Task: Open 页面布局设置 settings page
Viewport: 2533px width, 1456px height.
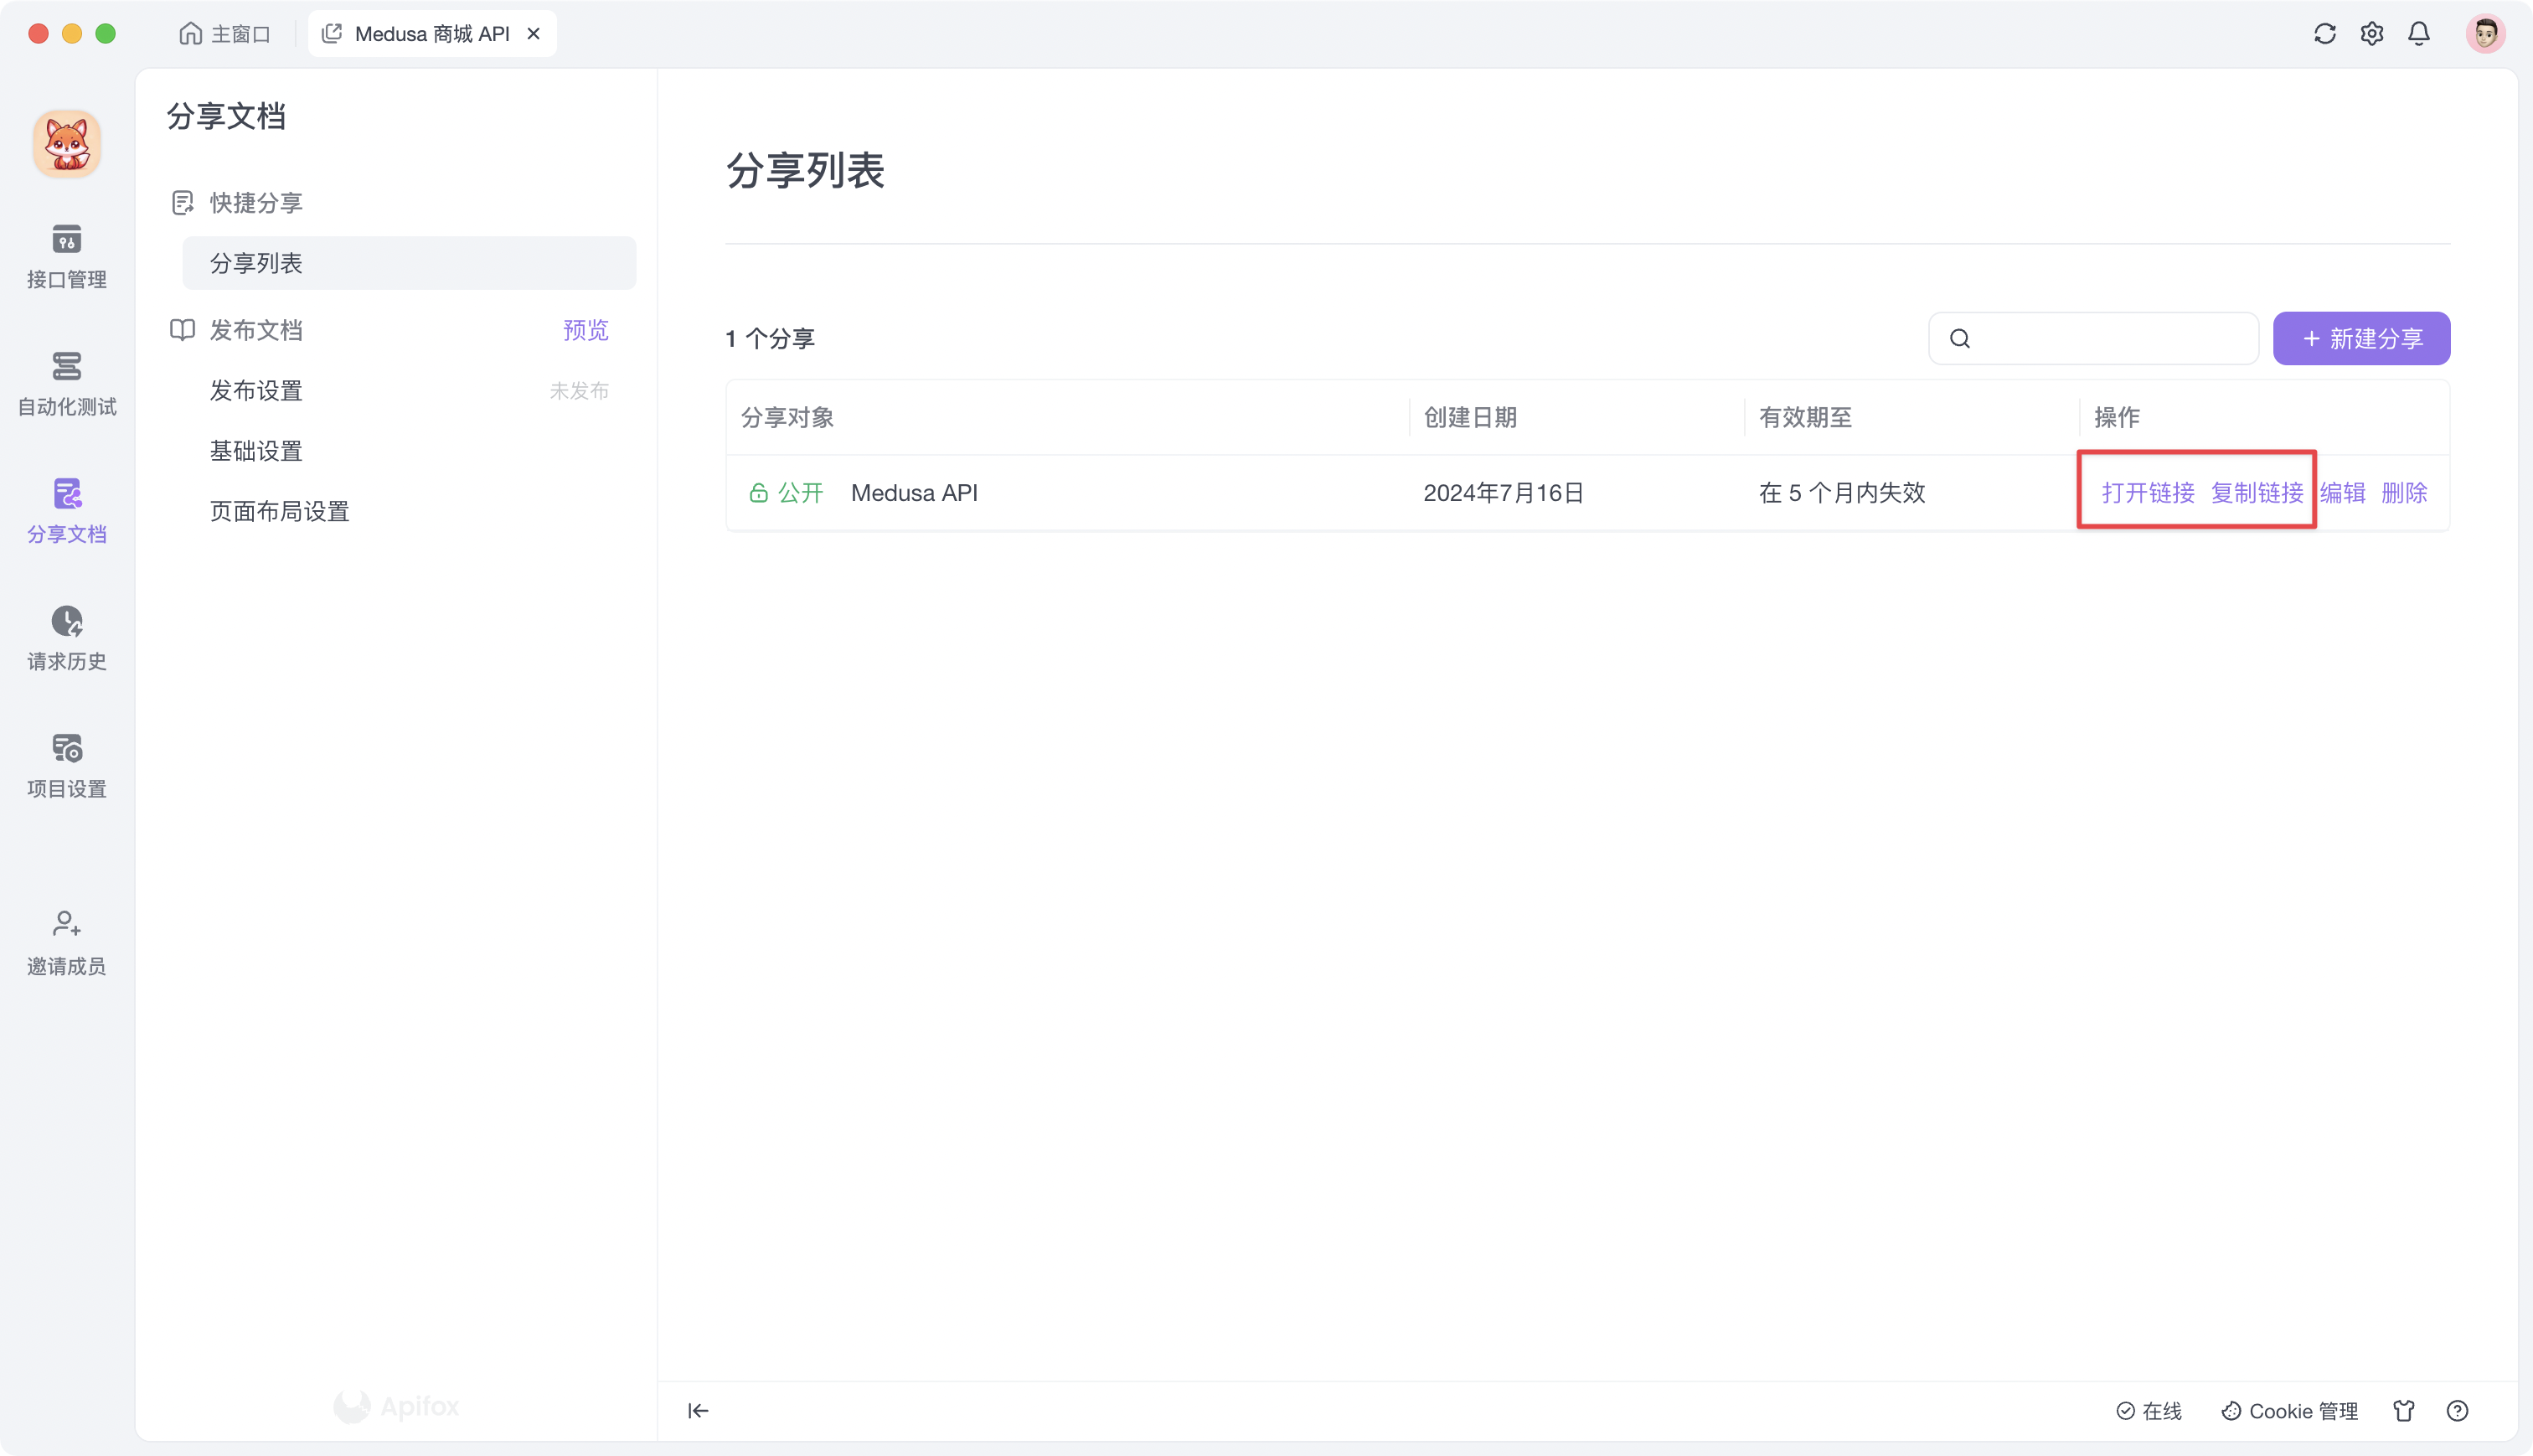Action: [279, 511]
